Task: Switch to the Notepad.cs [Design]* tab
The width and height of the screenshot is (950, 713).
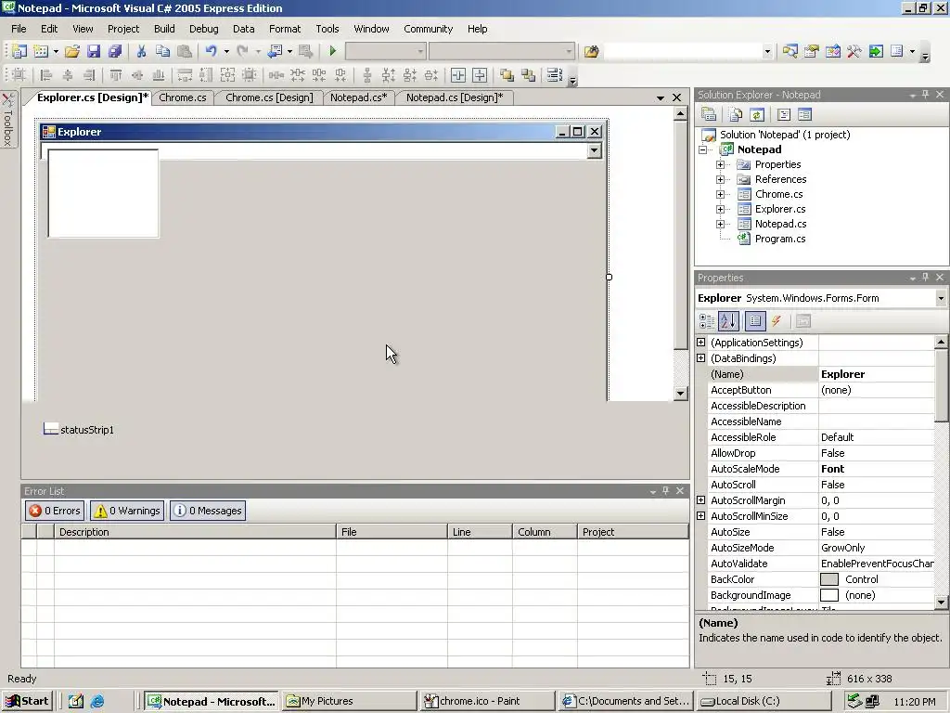Action: coord(455,97)
